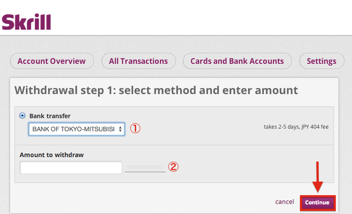Screen dimensions: 352x214
Task: Click the red arrow pointing at Continue
Action: coord(318,176)
